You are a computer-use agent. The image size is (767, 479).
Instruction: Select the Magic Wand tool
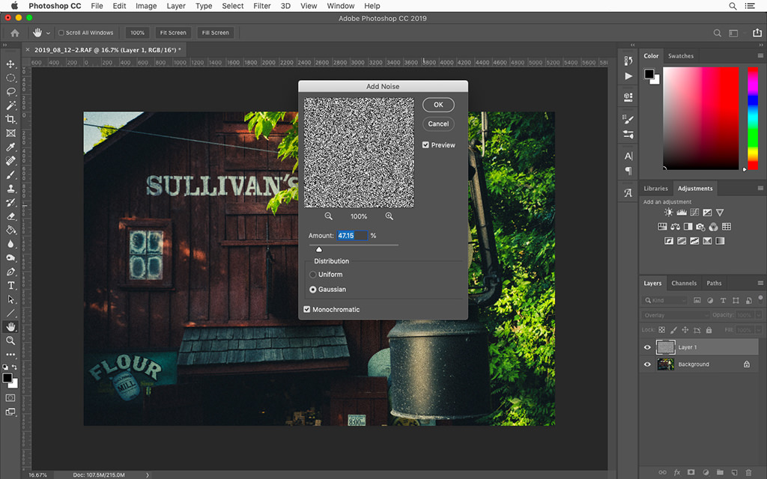[10, 105]
